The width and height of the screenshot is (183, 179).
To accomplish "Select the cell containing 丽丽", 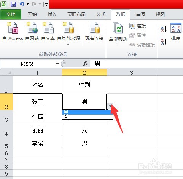I will (x=38, y=130).
